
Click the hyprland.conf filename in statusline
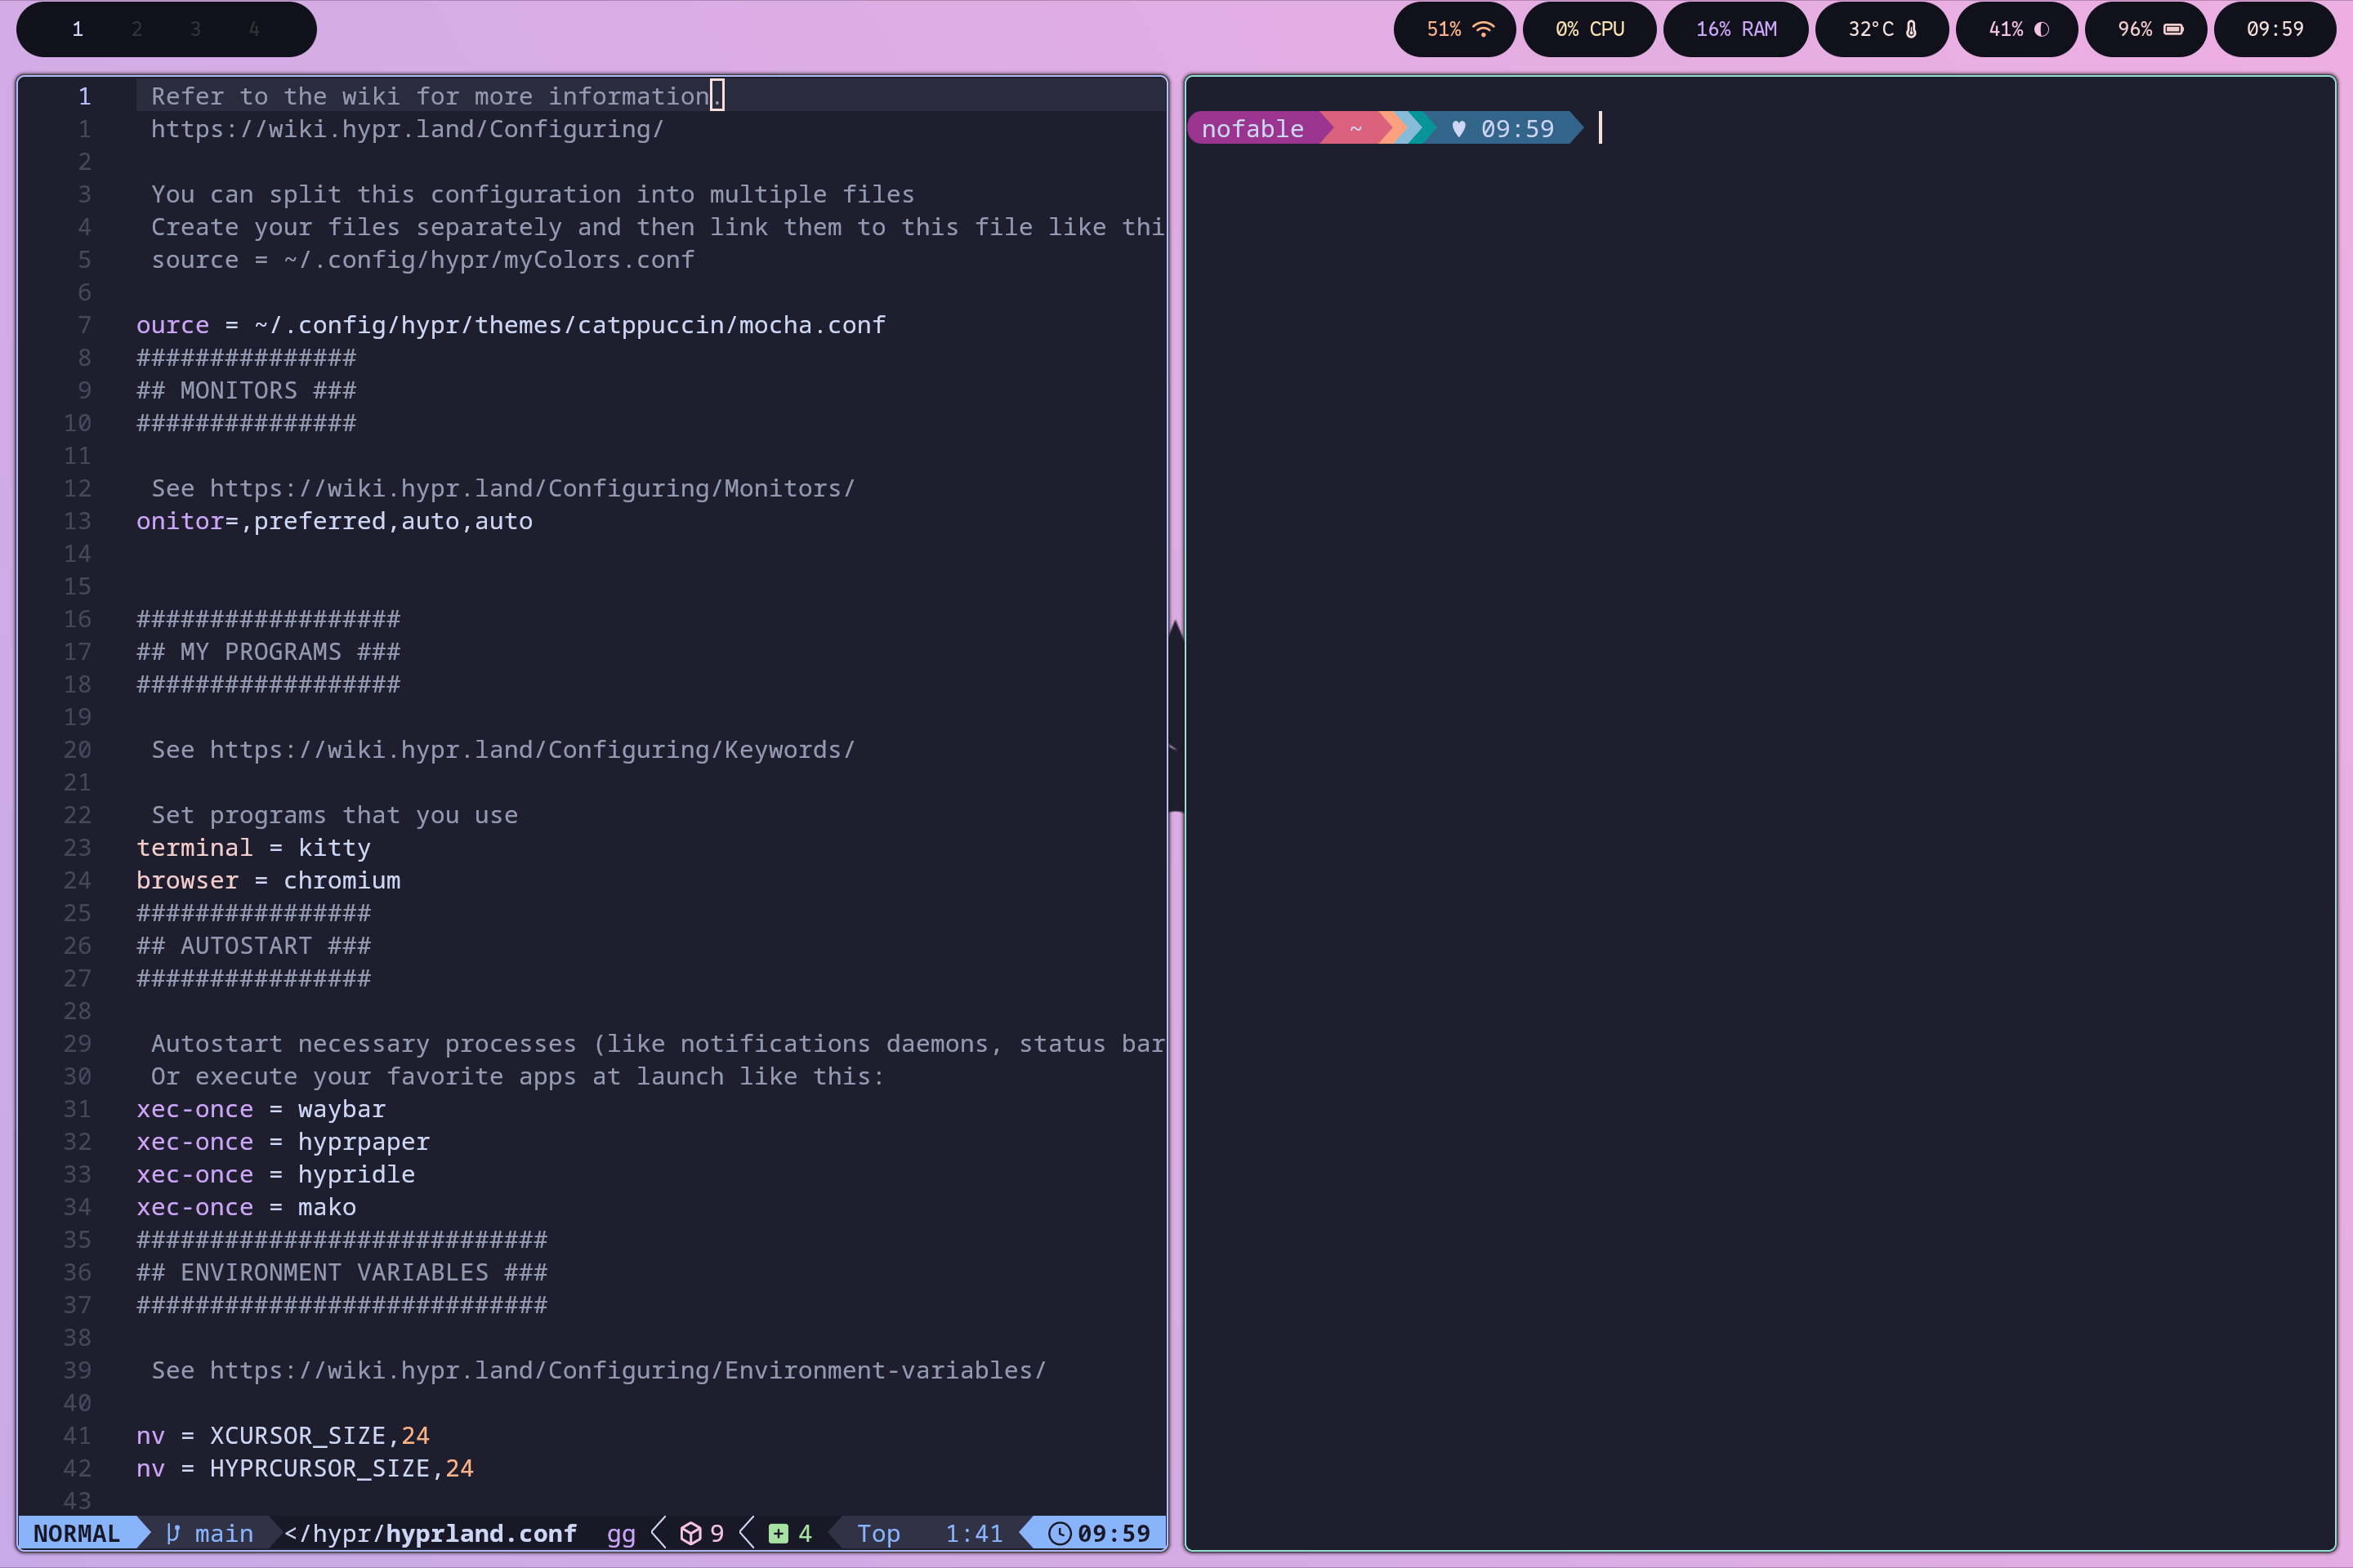(x=481, y=1533)
